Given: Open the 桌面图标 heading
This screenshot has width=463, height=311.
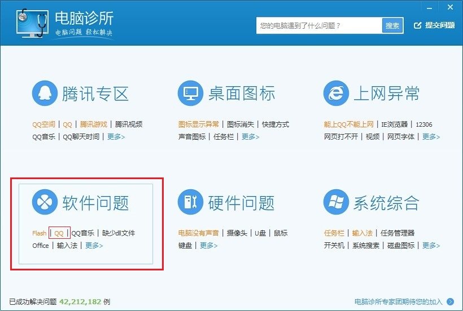Looking at the screenshot, I should click(x=242, y=94).
